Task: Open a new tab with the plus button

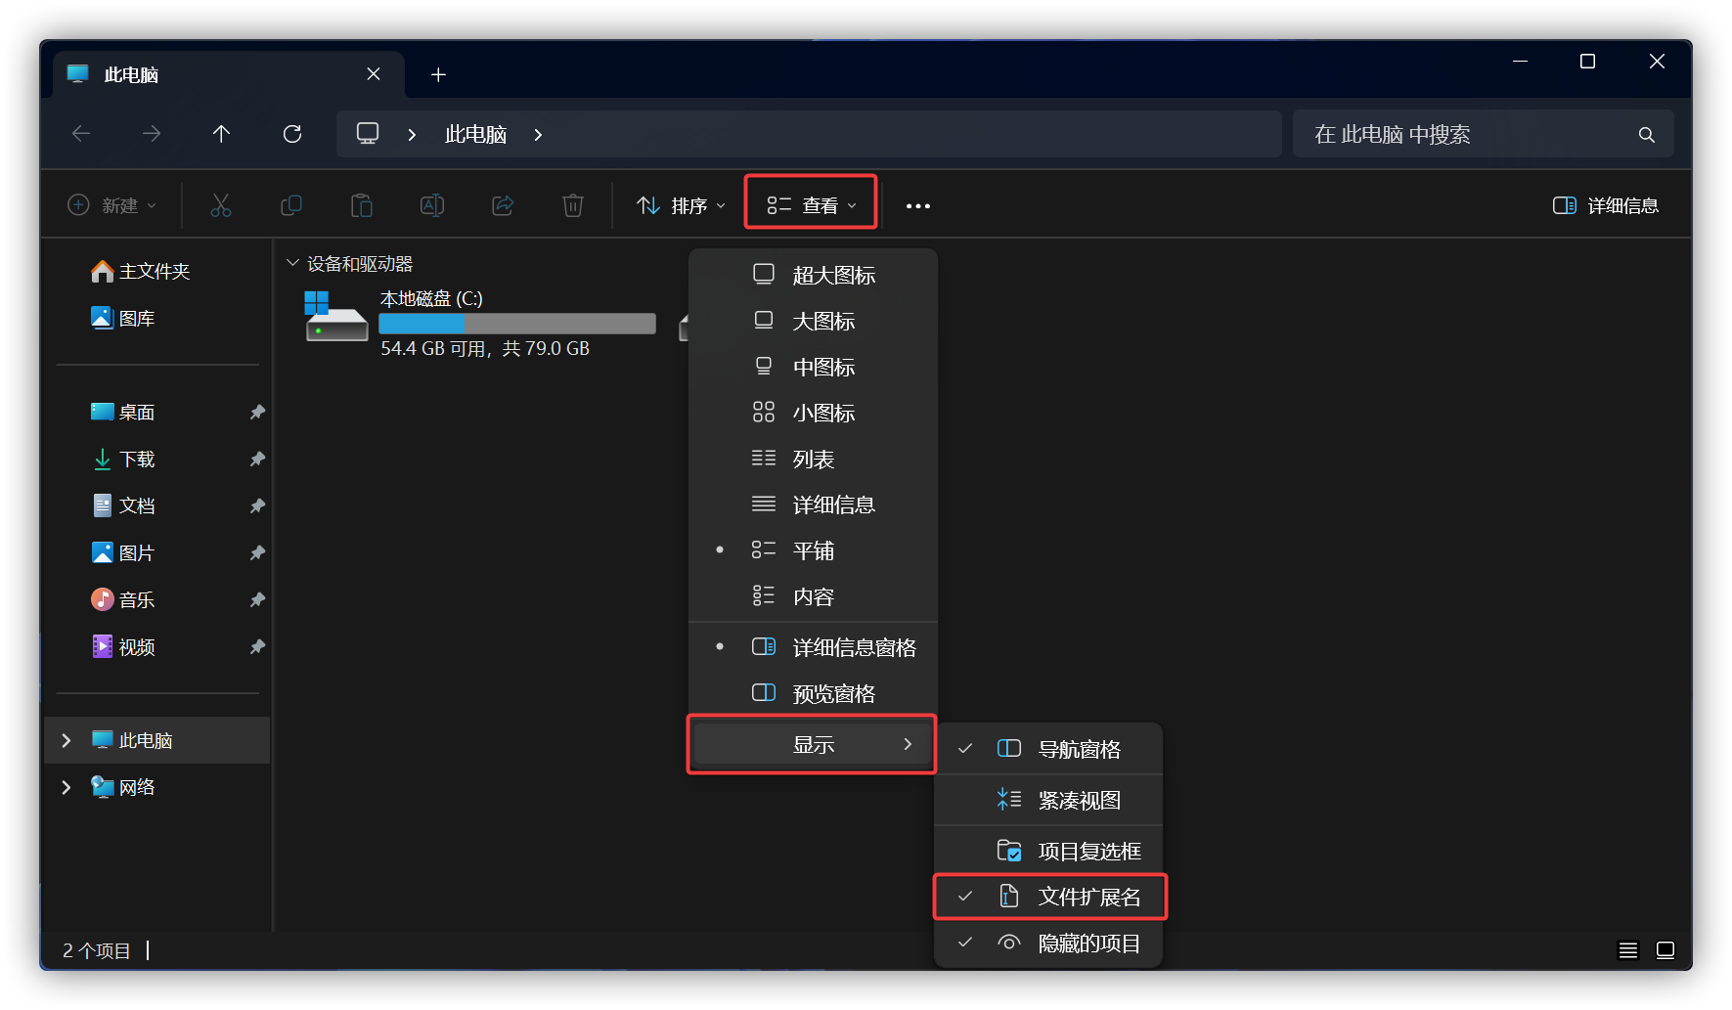Action: click(x=438, y=73)
